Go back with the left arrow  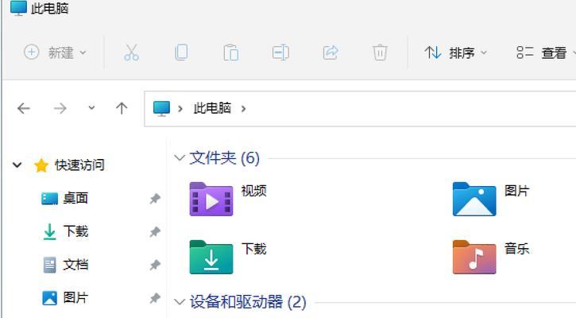click(x=24, y=108)
